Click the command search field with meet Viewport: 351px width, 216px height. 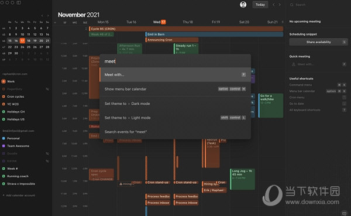tap(175, 61)
